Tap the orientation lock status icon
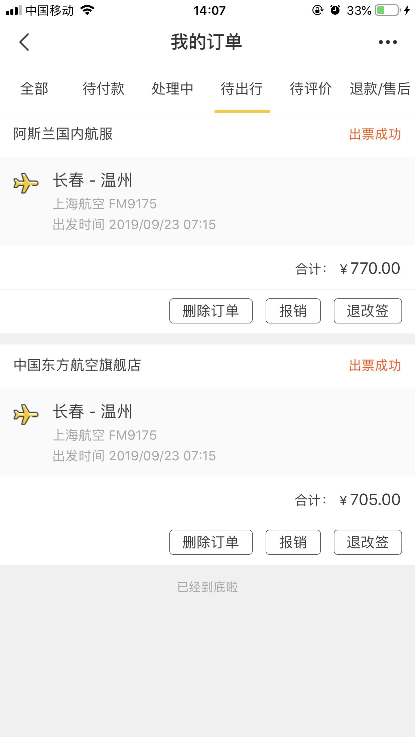415x737 pixels. click(x=317, y=10)
